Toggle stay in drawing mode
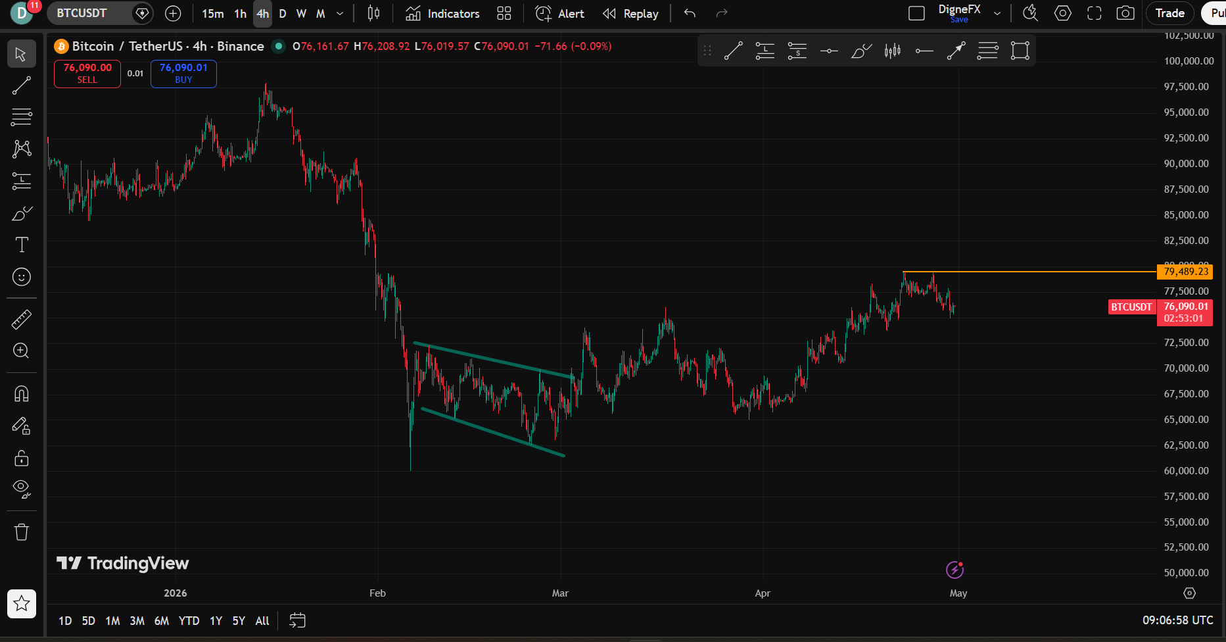Image resolution: width=1226 pixels, height=642 pixels. point(21,426)
